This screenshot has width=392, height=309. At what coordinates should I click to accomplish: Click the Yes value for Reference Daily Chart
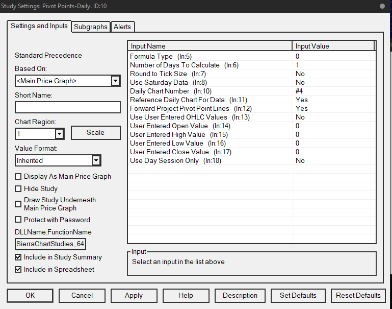click(301, 100)
